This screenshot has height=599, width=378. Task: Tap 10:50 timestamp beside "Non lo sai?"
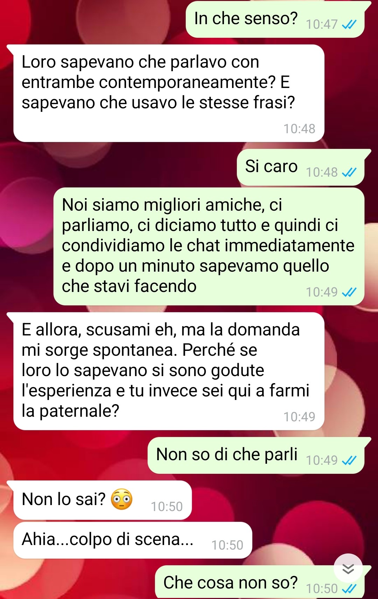[x=167, y=507]
